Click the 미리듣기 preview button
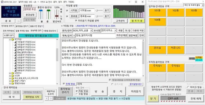Screen dimensions: 205x105 click(x=136, y=91)
